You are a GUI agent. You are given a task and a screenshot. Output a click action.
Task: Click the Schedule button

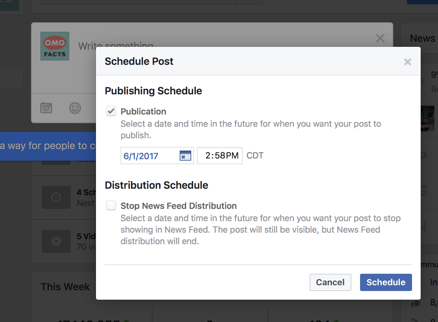386,282
